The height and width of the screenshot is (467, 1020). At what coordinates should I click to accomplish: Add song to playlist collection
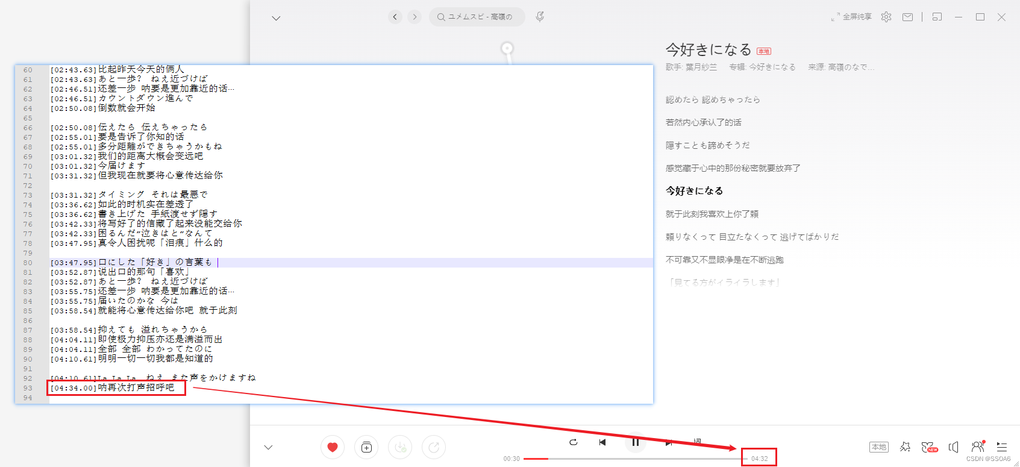coord(366,447)
